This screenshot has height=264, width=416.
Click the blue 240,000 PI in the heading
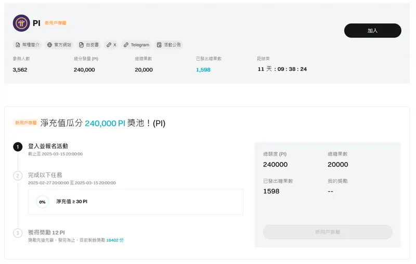(x=105, y=123)
